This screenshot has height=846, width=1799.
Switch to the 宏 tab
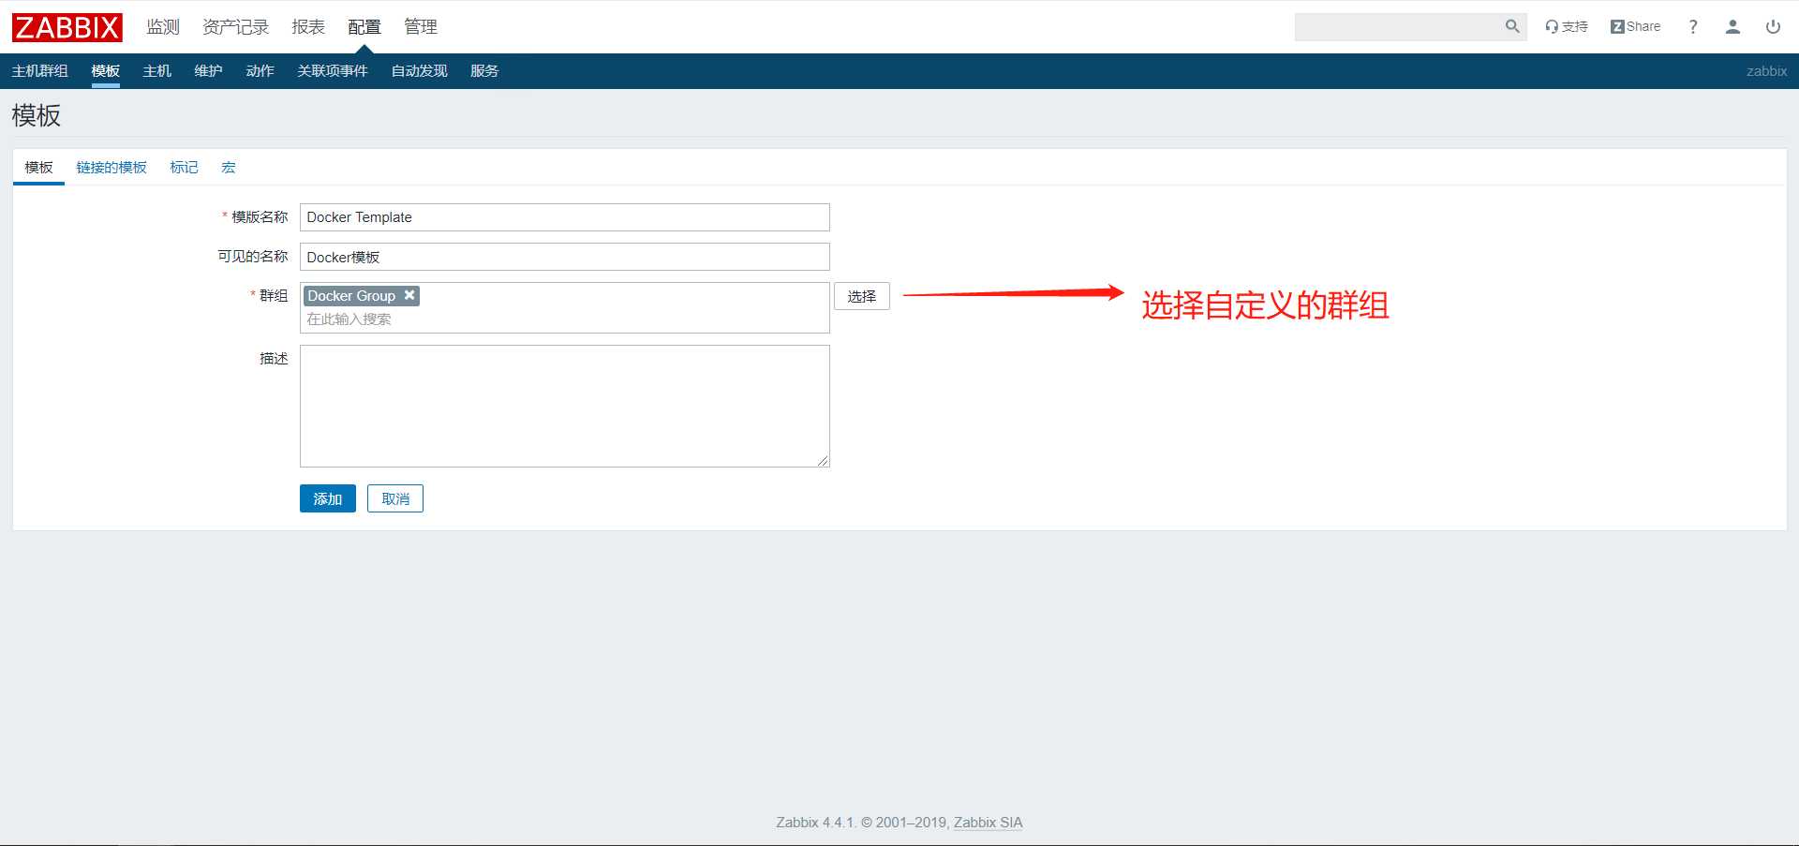pos(229,168)
